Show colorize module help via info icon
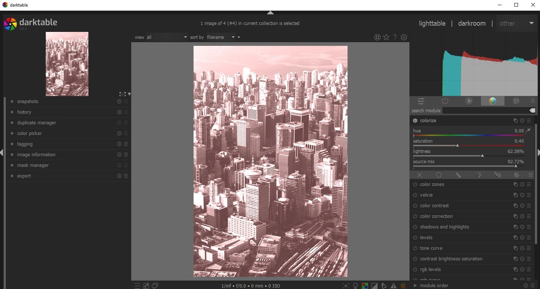This screenshot has height=289, width=540. 522,120
